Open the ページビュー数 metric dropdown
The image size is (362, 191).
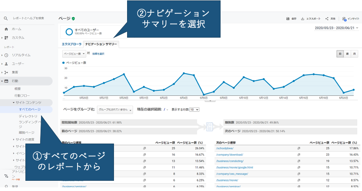74,54
